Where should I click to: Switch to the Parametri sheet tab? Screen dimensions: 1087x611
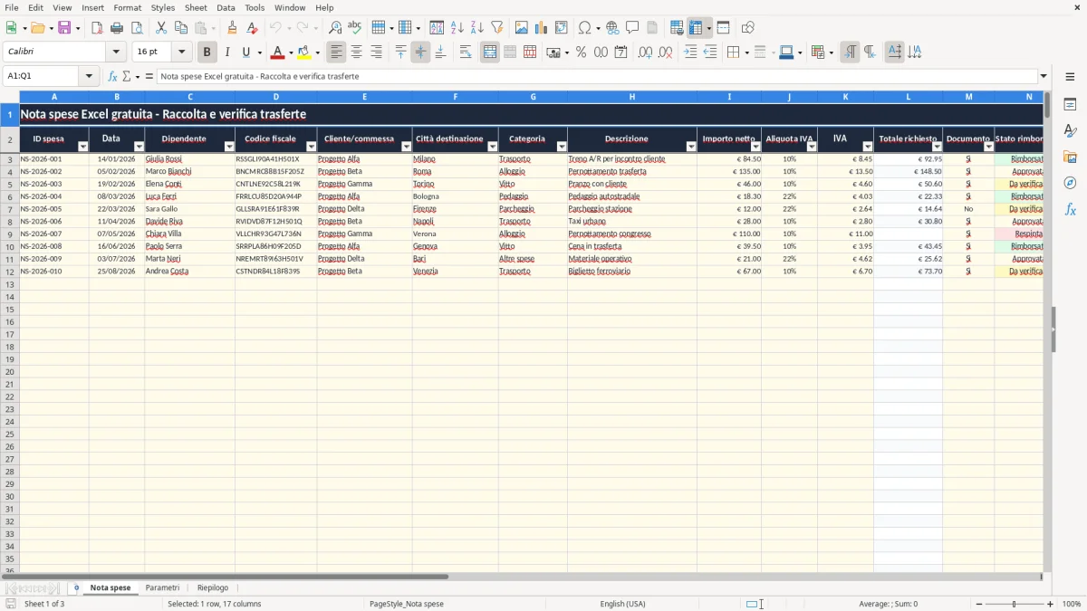(162, 587)
